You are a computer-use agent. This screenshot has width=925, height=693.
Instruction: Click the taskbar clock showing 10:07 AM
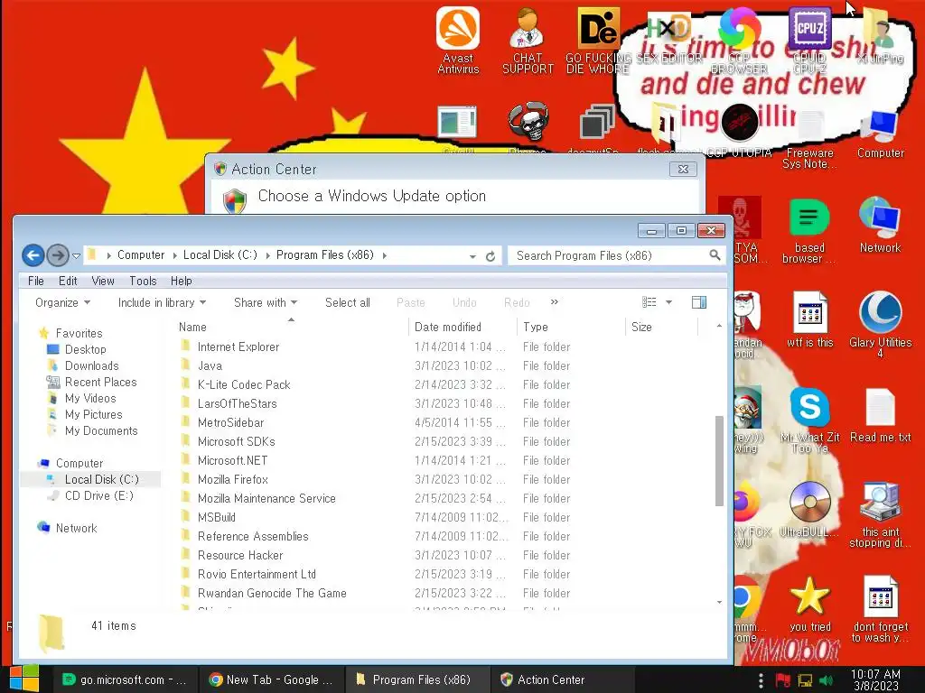[875, 679]
